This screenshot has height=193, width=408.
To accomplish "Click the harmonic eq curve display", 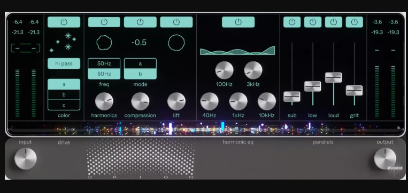I will (x=237, y=51).
